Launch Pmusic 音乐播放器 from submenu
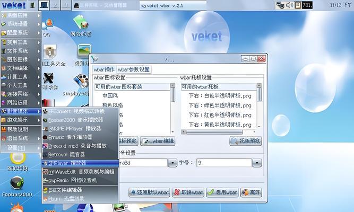The image size is (354, 212). click(x=80, y=137)
